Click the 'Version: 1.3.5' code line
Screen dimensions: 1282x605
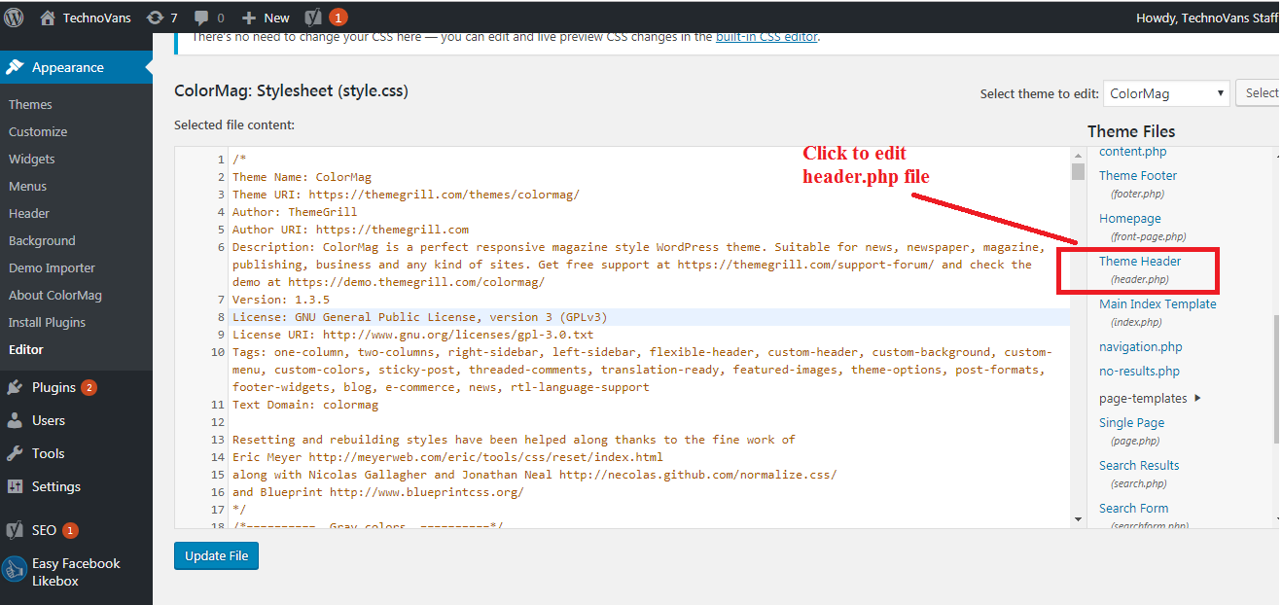pyautogui.click(x=280, y=300)
